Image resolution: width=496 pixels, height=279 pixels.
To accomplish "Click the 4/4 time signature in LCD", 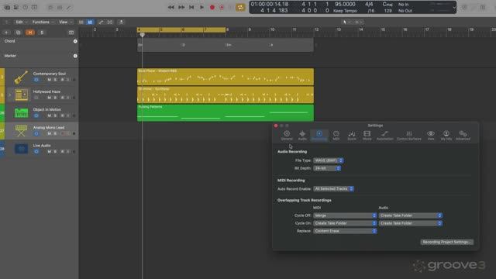I will tap(369, 4).
